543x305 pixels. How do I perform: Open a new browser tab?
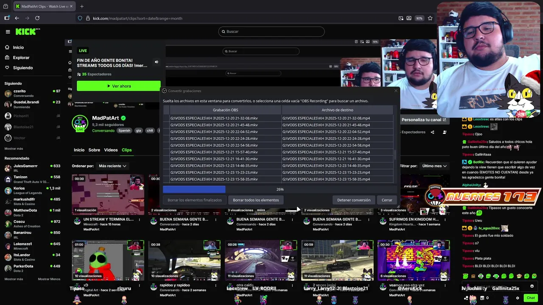point(82,6)
